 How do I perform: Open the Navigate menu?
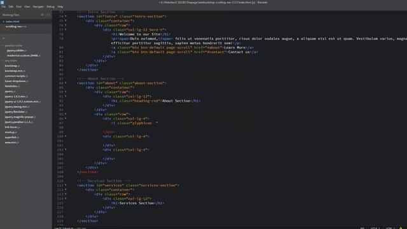[x=38, y=7]
